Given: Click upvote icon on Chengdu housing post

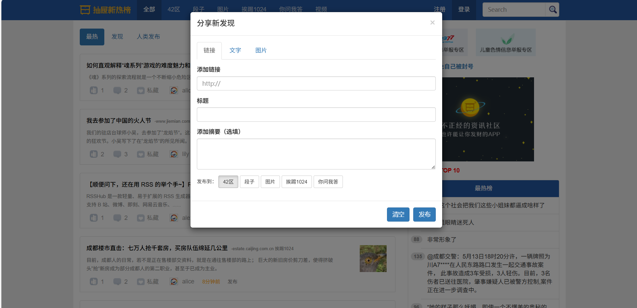Looking at the screenshot, I should click(94, 282).
